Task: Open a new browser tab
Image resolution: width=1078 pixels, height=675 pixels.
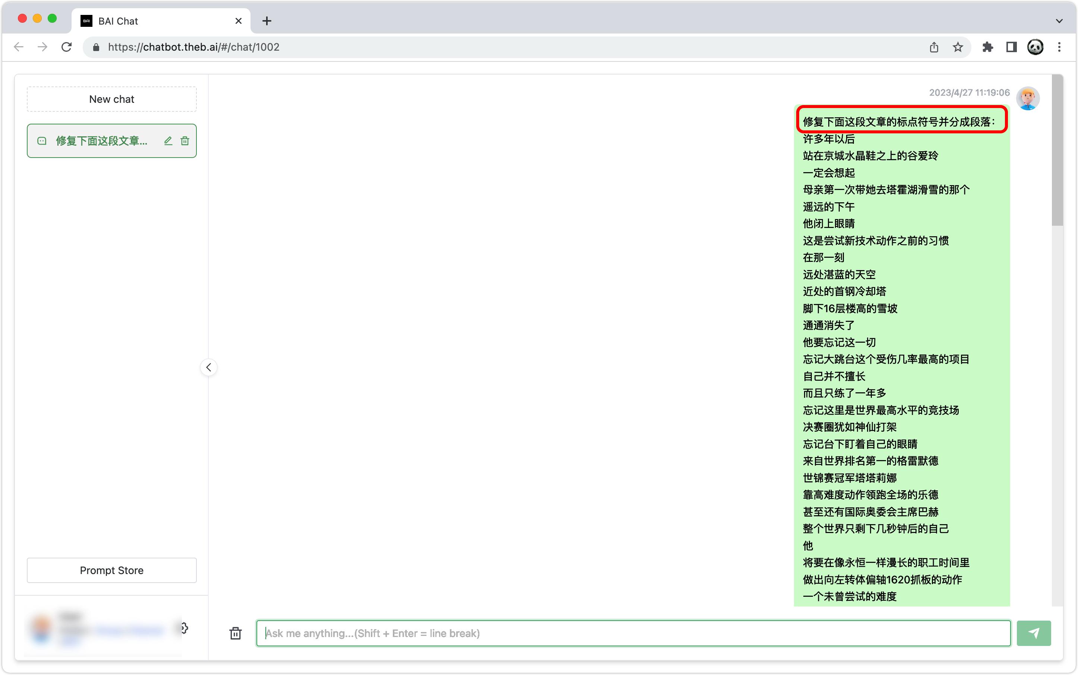Action: (x=267, y=21)
